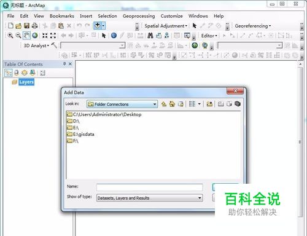Viewport: 307px width, 236px height.
Task: Select the D:\ folder connection
Action: [x=73, y=121]
